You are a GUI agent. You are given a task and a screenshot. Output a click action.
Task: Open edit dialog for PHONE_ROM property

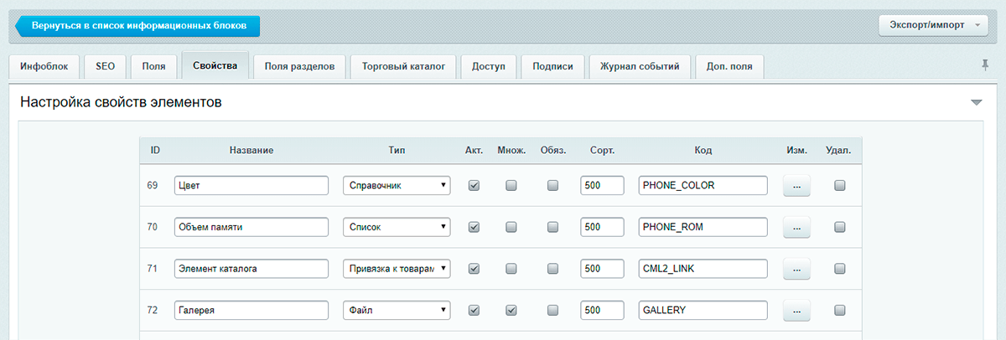(796, 227)
